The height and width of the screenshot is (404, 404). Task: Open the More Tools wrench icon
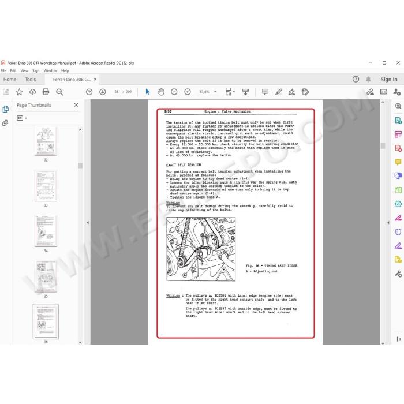(x=398, y=274)
